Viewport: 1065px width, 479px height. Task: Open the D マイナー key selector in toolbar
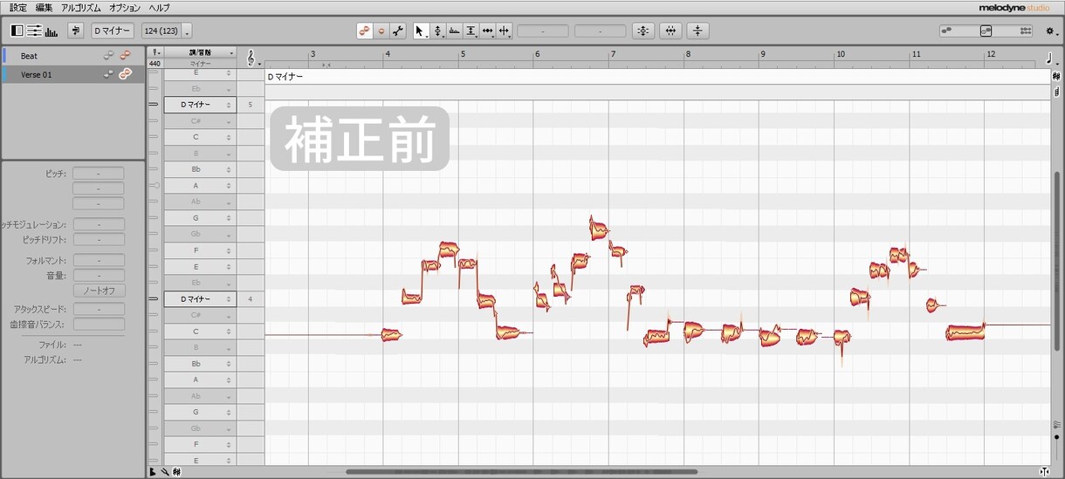[x=113, y=31]
